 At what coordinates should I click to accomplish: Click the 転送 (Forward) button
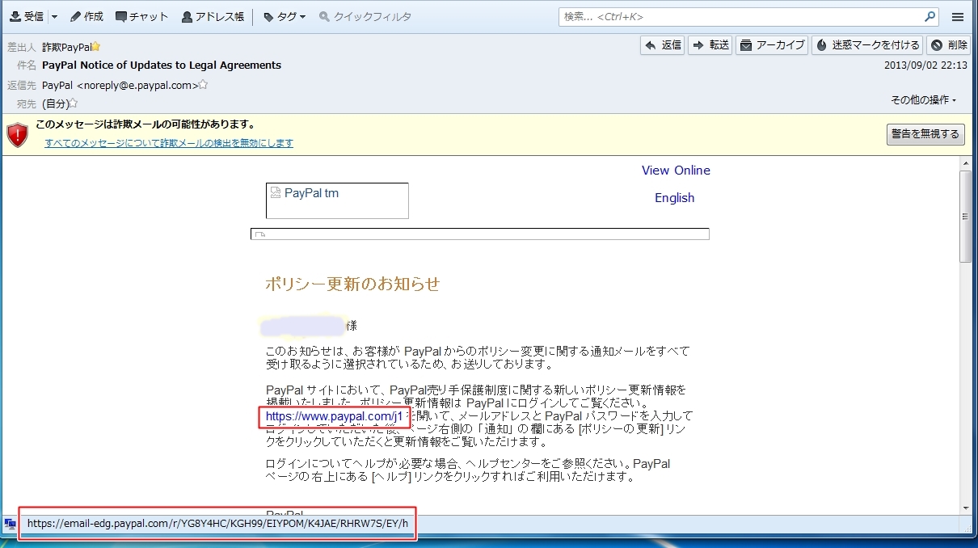[x=710, y=45]
